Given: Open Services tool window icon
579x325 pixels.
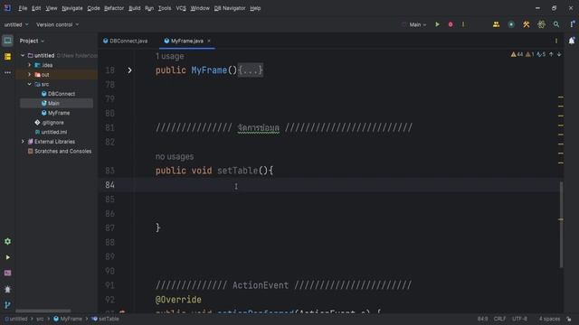Looking at the screenshot, I should click(7, 241).
